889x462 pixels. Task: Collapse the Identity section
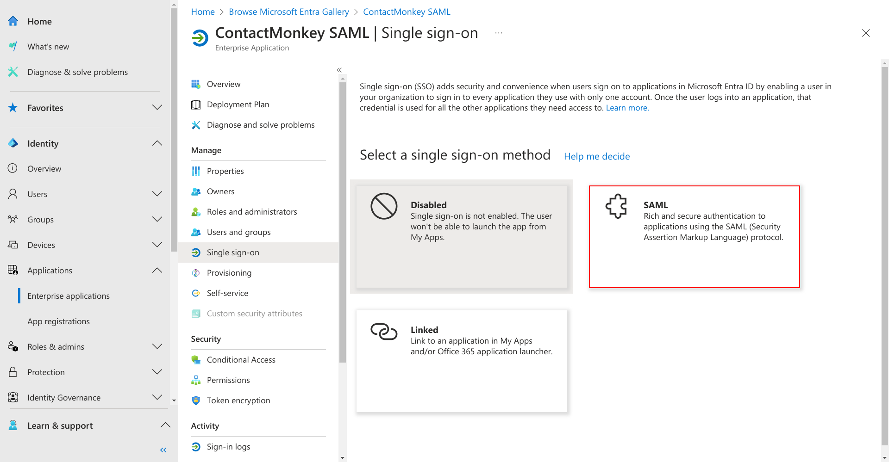(157, 143)
